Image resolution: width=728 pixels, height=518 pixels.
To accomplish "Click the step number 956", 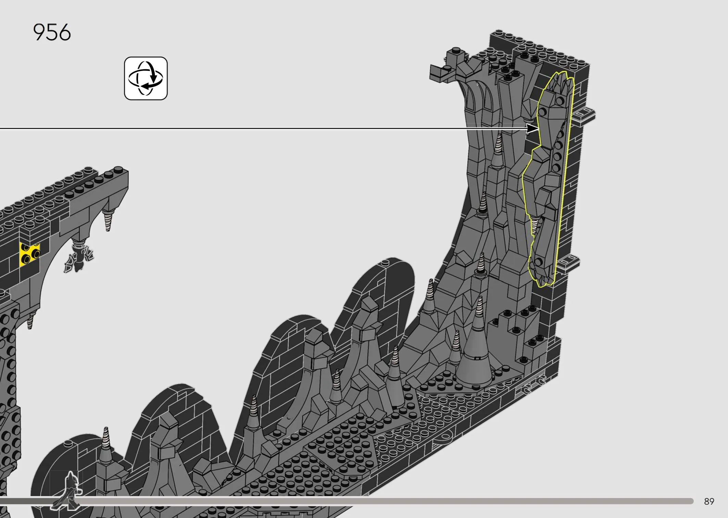I will 52,33.
